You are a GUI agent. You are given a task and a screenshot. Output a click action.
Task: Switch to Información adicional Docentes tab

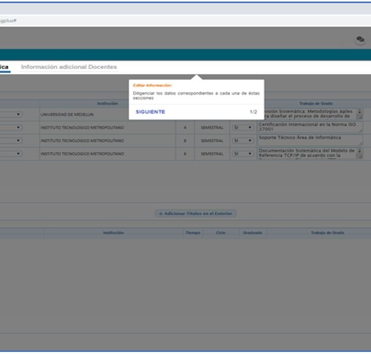click(69, 67)
